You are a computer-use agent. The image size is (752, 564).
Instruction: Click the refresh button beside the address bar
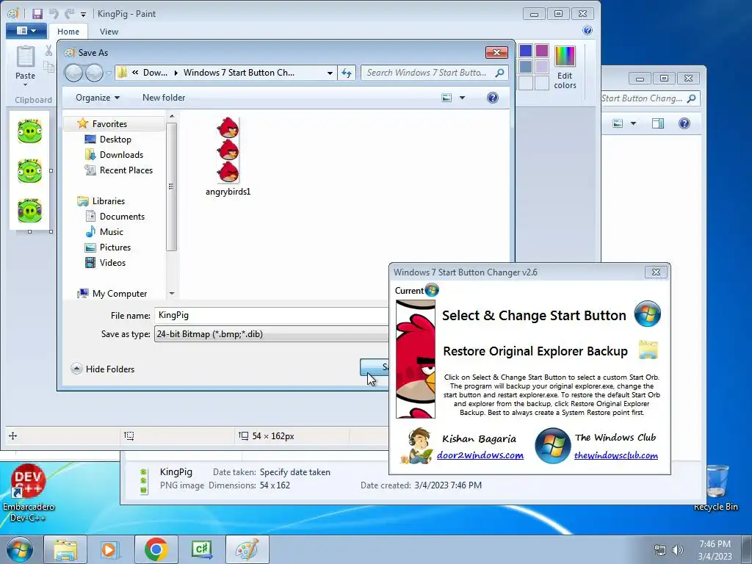click(347, 73)
